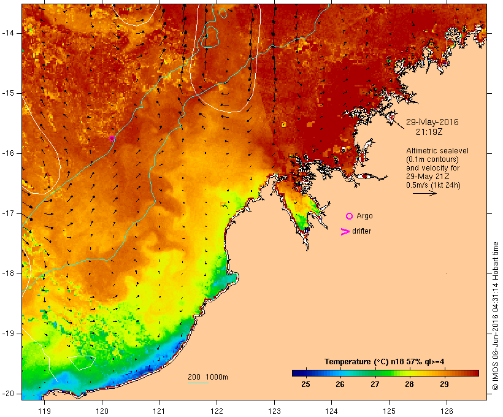Click the "29-May 21Z" text
The width and height of the screenshot is (503, 417).
tap(428, 177)
